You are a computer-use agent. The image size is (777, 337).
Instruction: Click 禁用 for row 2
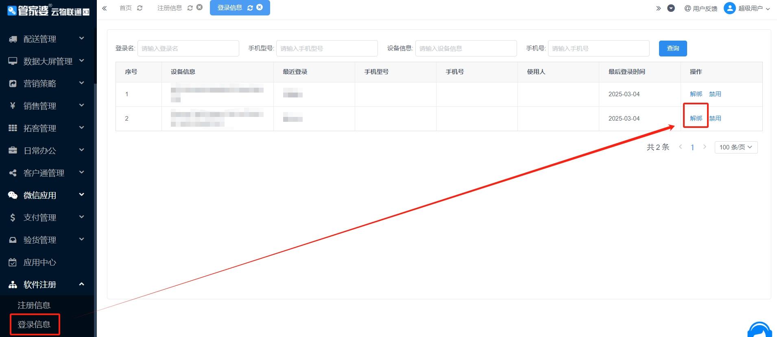715,119
